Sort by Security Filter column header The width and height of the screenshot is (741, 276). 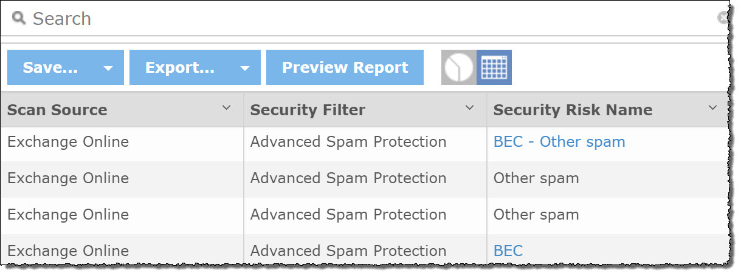(308, 110)
